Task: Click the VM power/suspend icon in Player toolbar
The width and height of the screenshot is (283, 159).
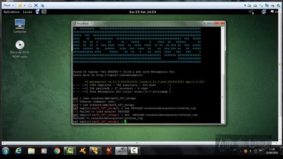Action: 20,5
